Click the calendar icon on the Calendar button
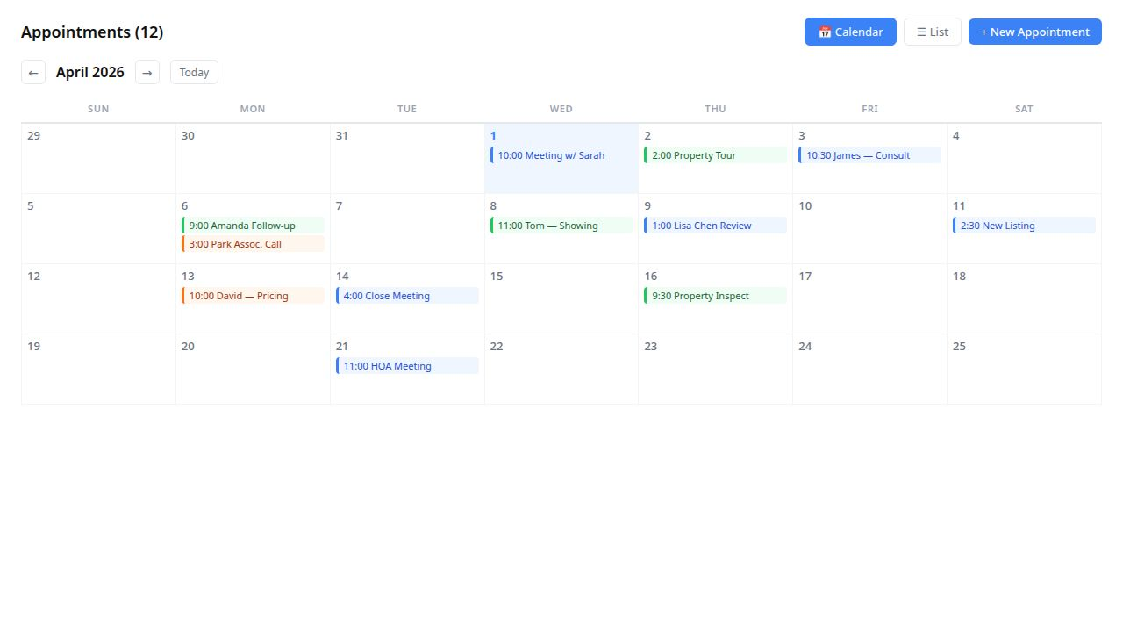Viewport: 1123px width, 632px height. 825,32
